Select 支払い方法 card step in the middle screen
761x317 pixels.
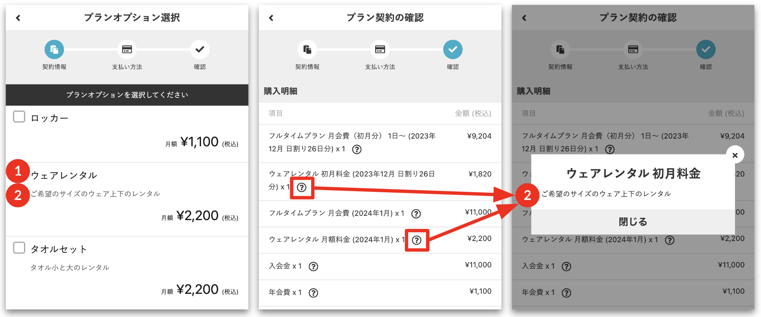click(380, 50)
